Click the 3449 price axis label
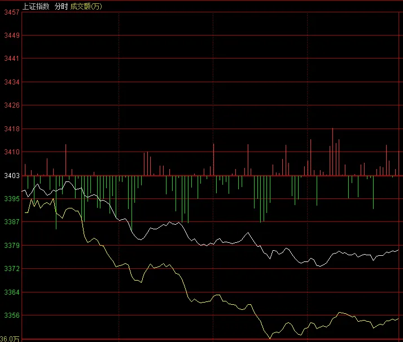The image size is (403, 342). [12, 35]
